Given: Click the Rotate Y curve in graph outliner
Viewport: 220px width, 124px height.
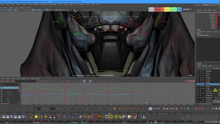Looking at the screenshot, I should pyautogui.click(x=8, y=99).
